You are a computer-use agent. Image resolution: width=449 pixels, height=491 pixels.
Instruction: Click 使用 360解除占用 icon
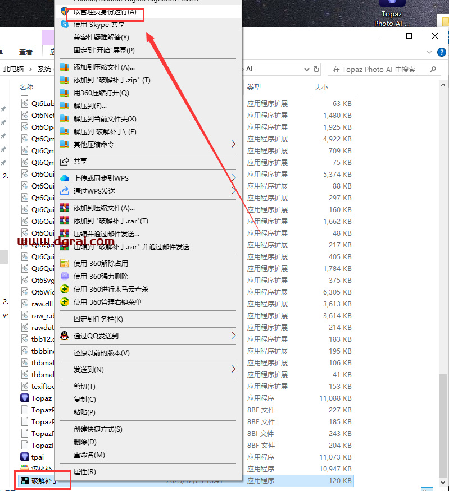[65, 263]
